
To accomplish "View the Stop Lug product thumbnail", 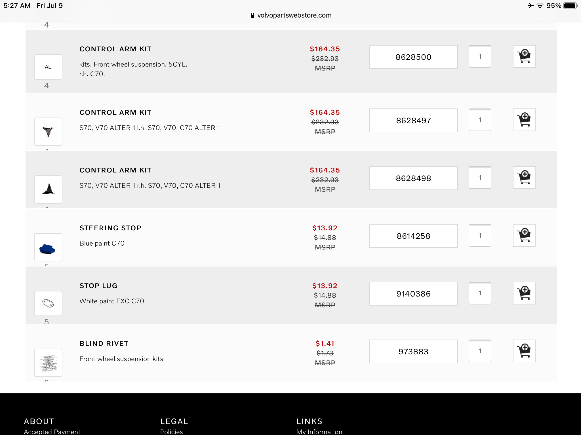I will [x=48, y=303].
